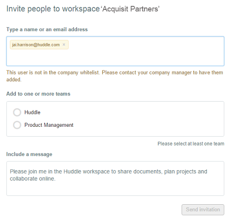
Task: Click the 'Include a message' label
Action: pos(29,154)
